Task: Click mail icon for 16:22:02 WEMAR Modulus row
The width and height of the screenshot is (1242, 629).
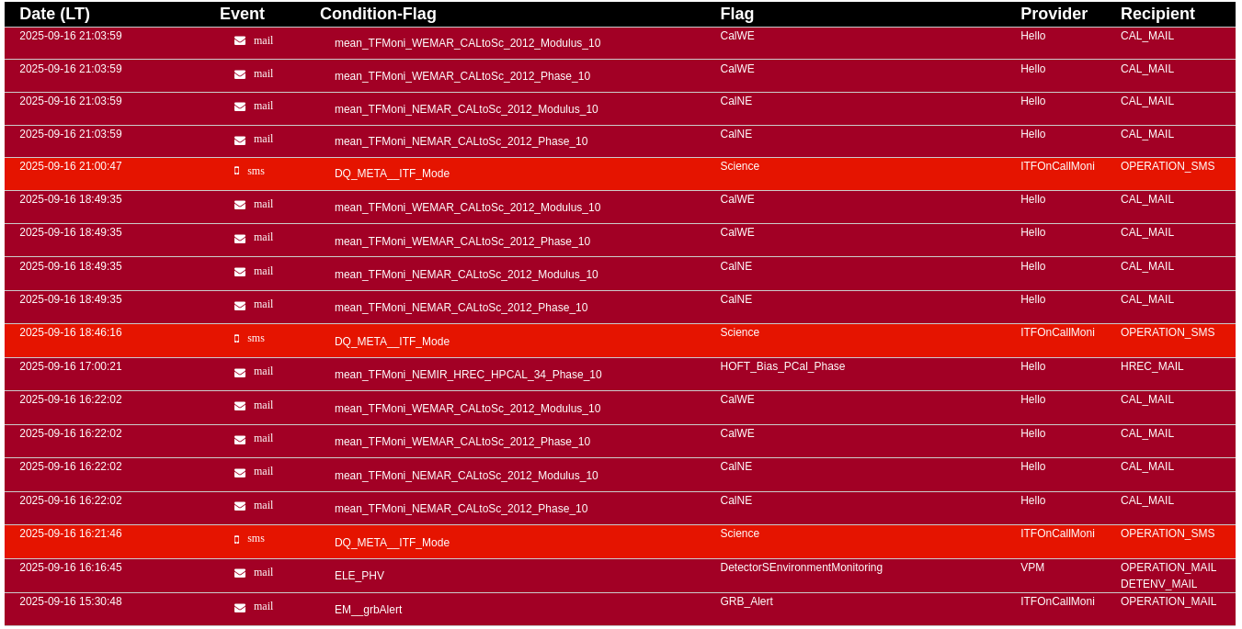Action: coord(240,406)
